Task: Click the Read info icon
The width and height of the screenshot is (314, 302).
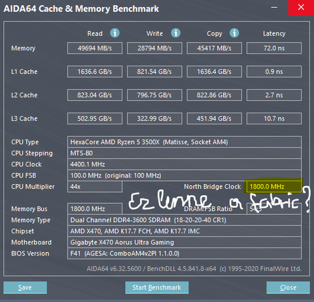Action: click(x=114, y=33)
